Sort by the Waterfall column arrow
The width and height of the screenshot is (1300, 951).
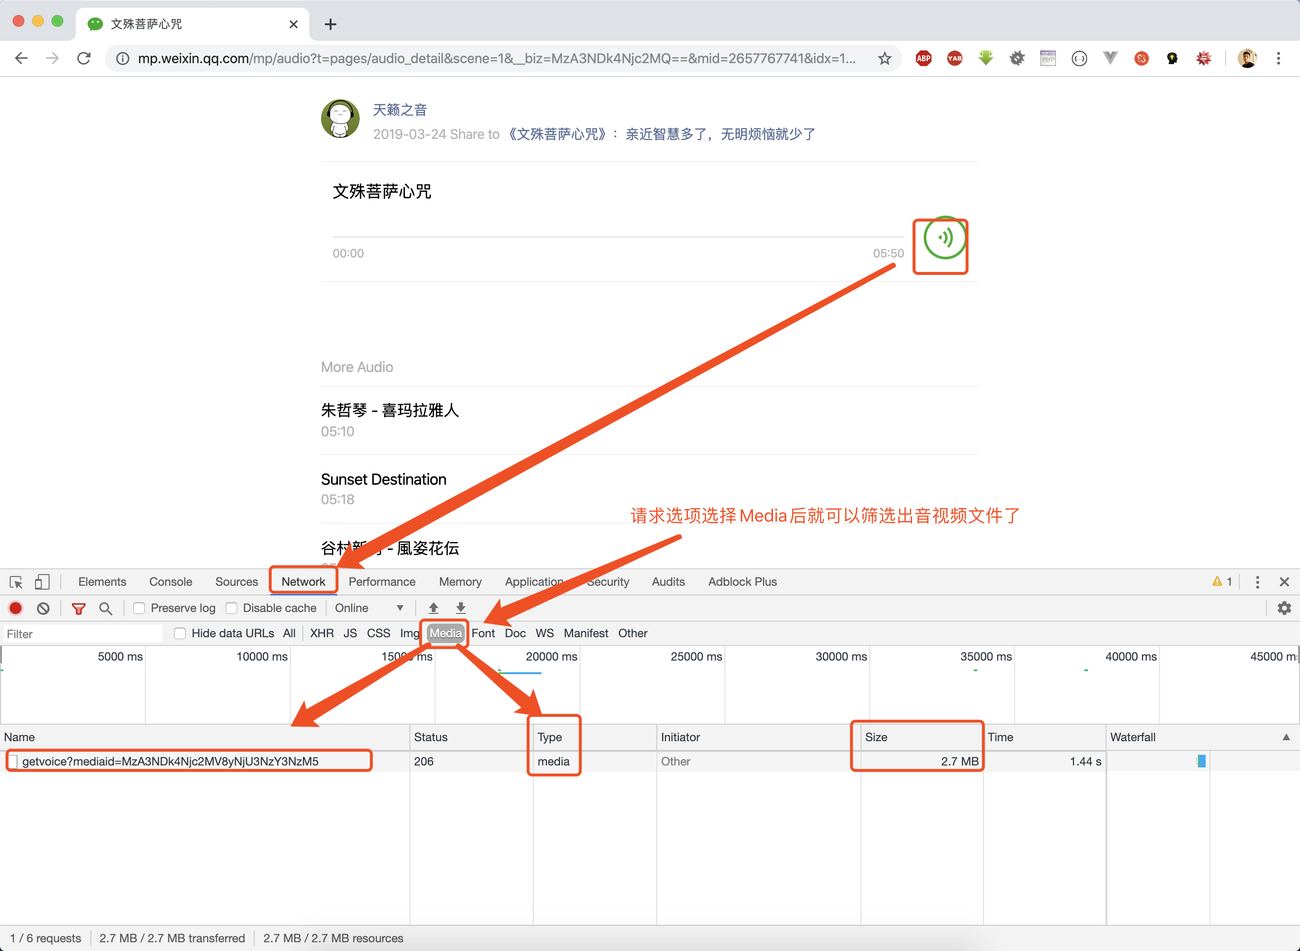click(x=1286, y=737)
